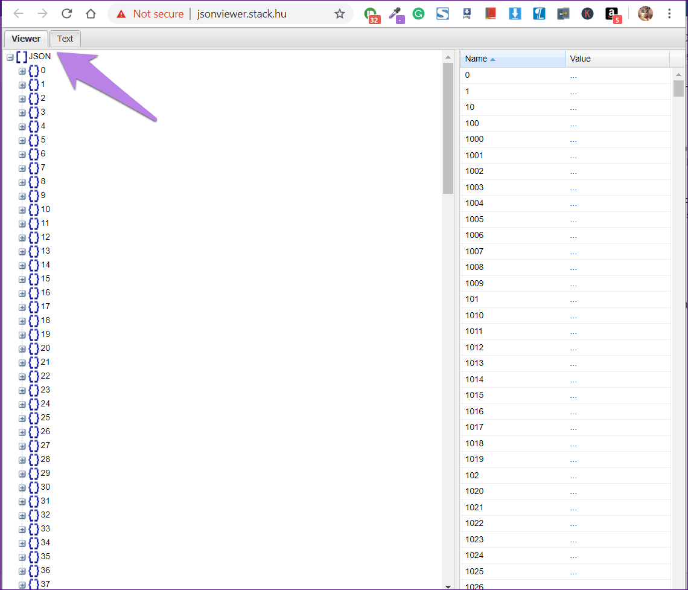Viewport: 688px width, 590px height.
Task: Click the tree panel vertical scrollbar thumb
Action: coord(448,128)
